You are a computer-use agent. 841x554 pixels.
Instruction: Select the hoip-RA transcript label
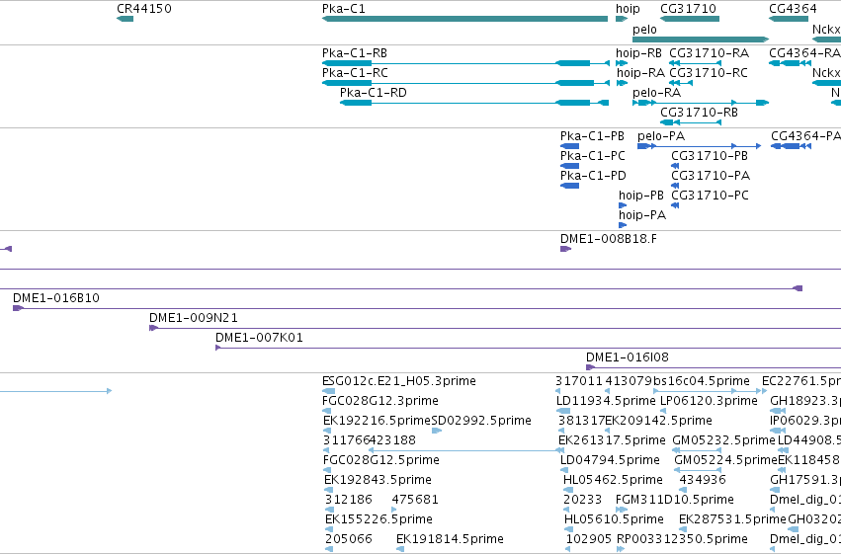pos(641,73)
